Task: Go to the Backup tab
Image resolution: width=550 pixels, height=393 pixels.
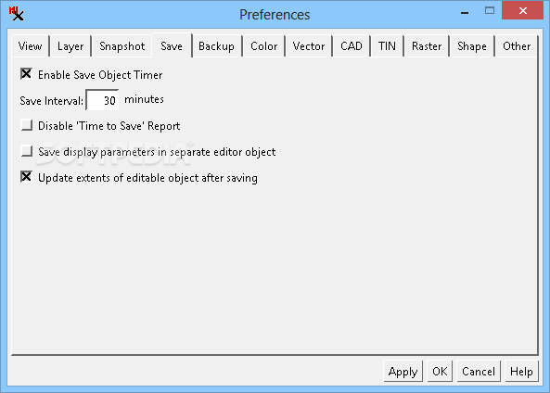Action: [216, 46]
